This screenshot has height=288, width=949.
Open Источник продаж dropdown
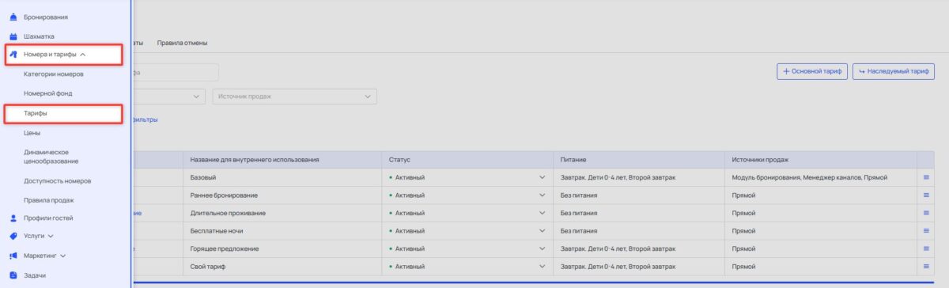pos(294,97)
